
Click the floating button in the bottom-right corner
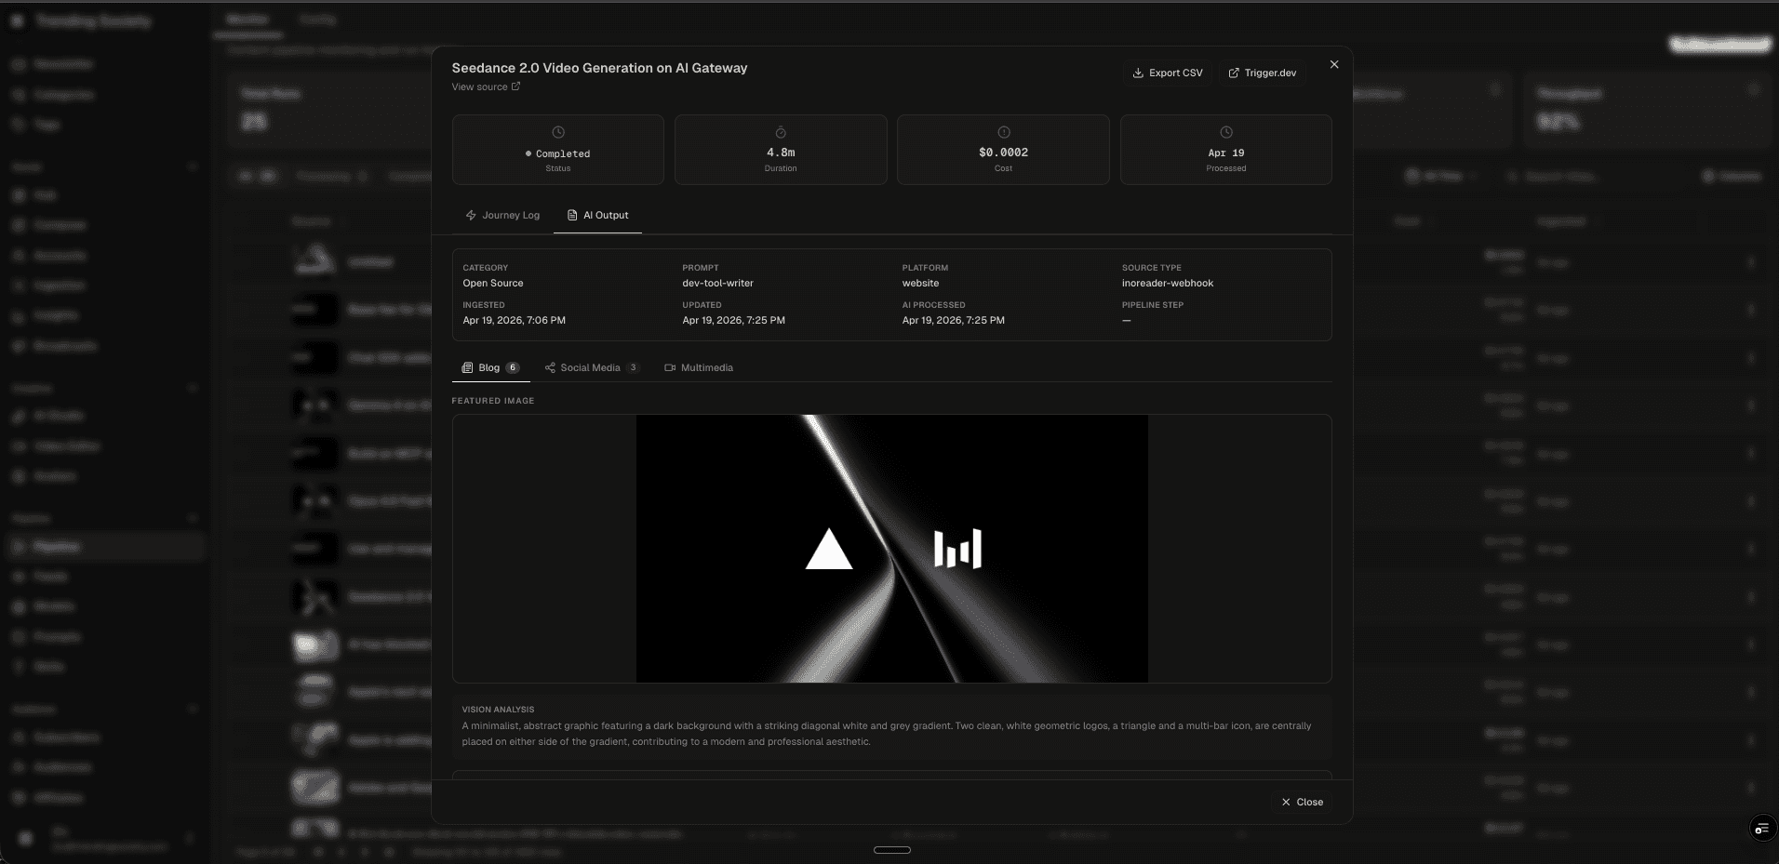pyautogui.click(x=1761, y=828)
